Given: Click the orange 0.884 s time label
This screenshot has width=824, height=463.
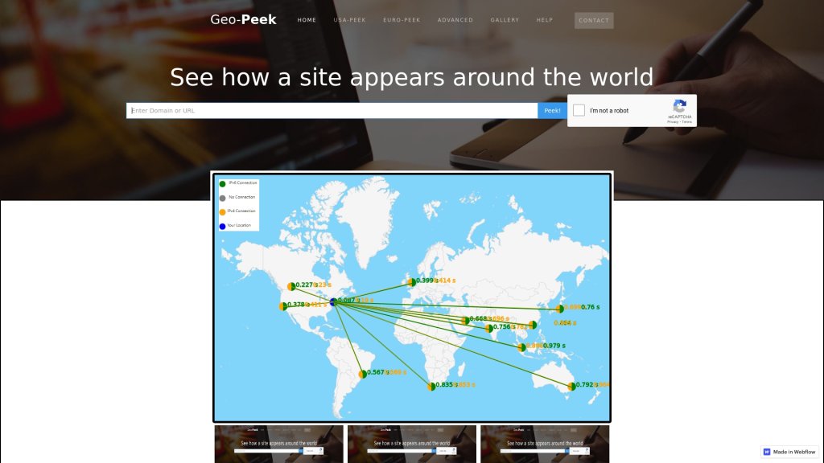Looking at the screenshot, I should point(565,323).
